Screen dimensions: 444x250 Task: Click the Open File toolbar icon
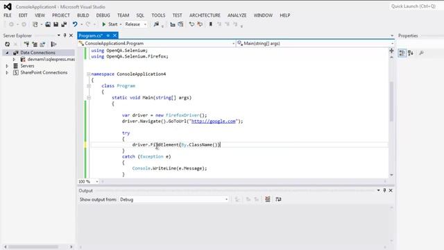click(48, 24)
